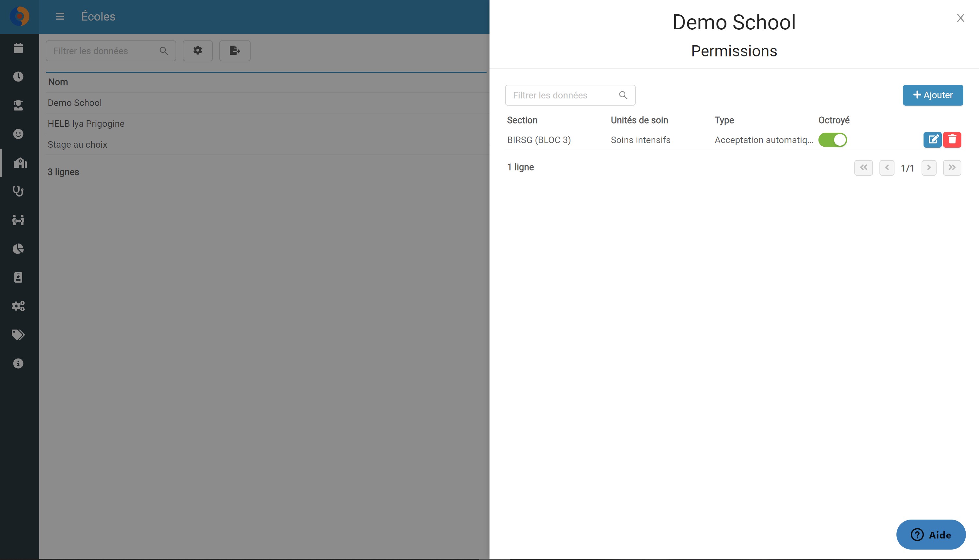Screen dimensions: 979x560
Task: Click the BIRSG (BLOC 3) section cell
Action: 538,140
